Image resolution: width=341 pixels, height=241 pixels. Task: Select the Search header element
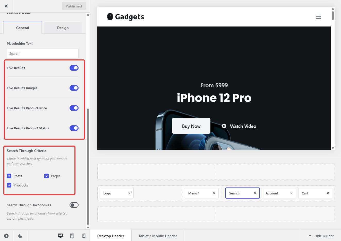243,193
